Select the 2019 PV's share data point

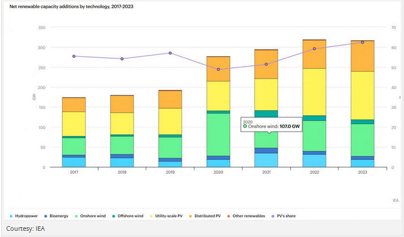tap(170, 53)
